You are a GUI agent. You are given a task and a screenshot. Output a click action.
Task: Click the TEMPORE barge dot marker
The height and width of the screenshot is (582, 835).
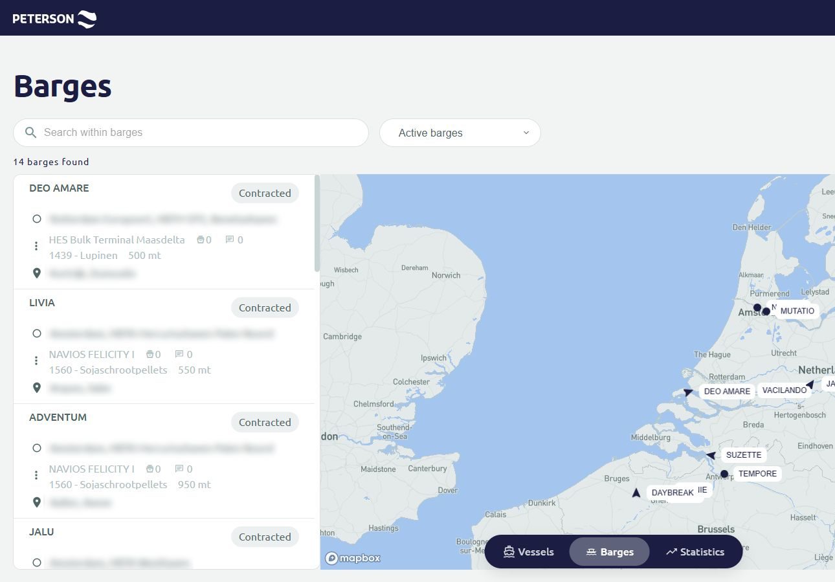coord(724,474)
